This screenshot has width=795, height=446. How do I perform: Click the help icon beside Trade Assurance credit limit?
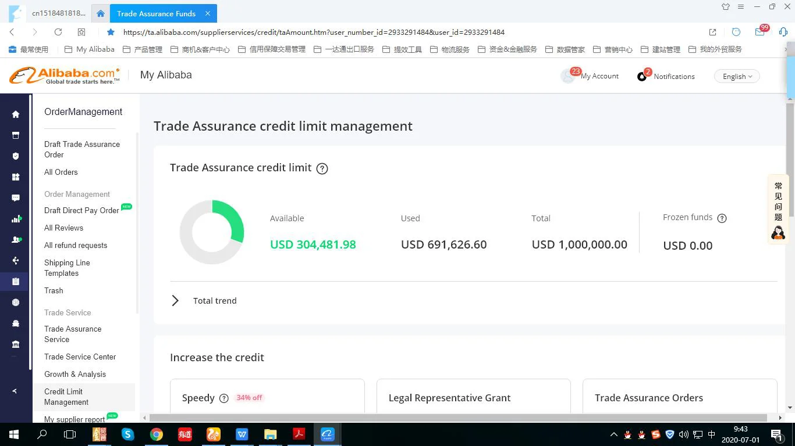point(322,168)
